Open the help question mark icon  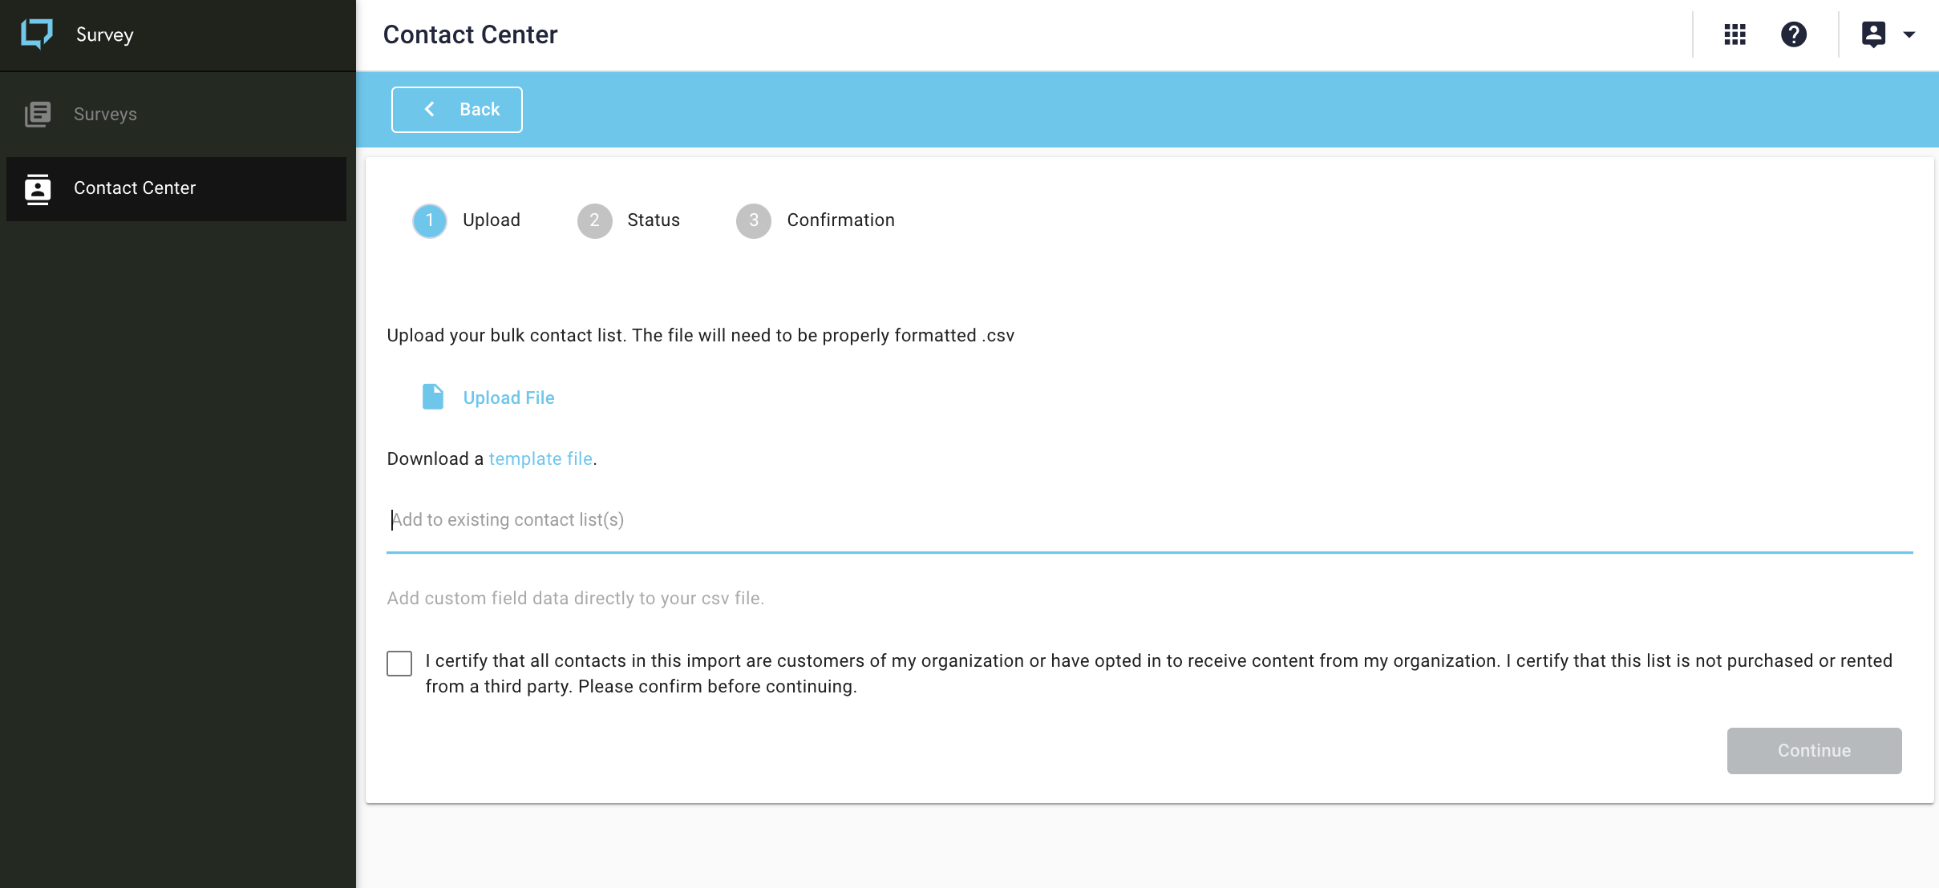pos(1793,34)
